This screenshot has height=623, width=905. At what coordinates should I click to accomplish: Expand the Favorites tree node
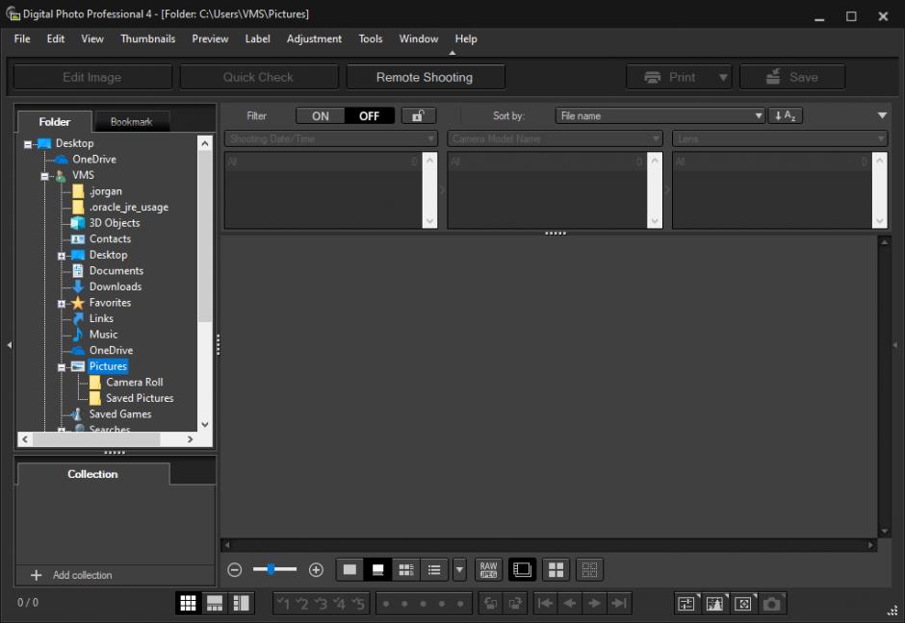point(62,303)
